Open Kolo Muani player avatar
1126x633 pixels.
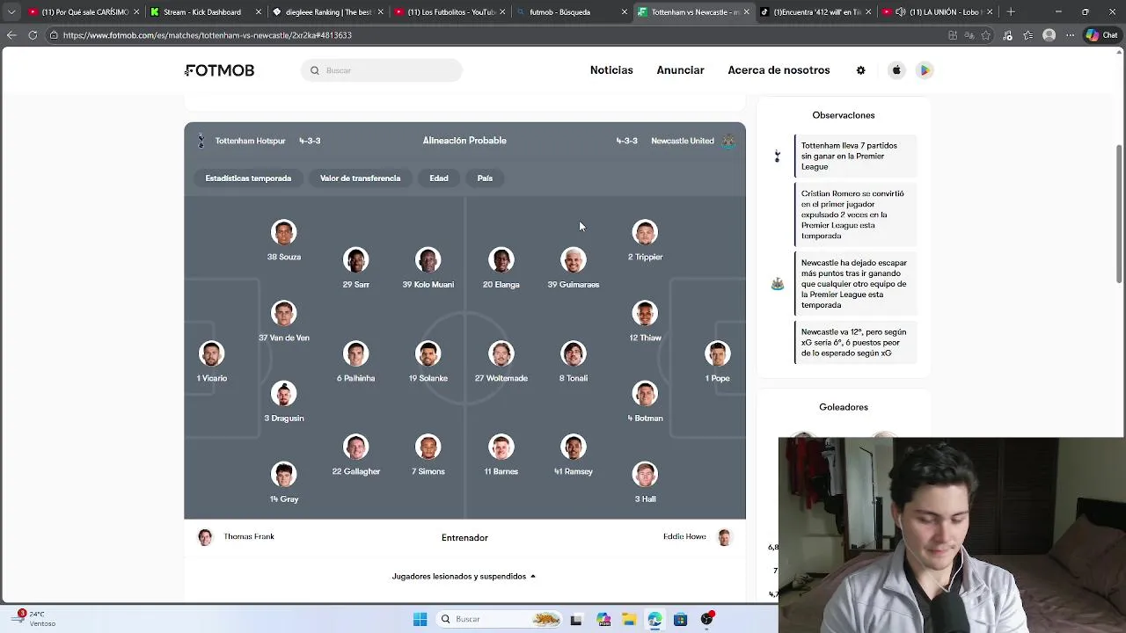click(x=428, y=260)
